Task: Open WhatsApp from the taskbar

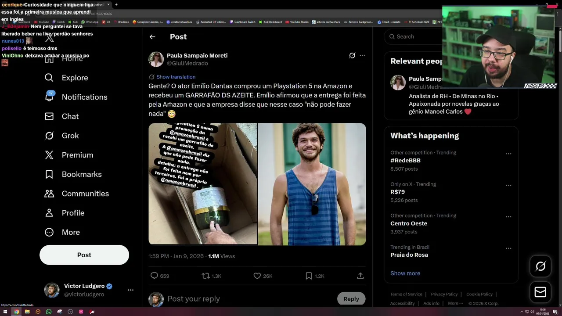Action: (49, 312)
